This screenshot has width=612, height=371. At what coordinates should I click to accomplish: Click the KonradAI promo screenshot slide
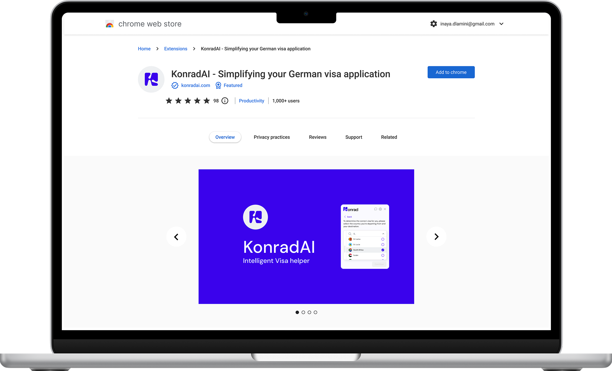[306, 236]
